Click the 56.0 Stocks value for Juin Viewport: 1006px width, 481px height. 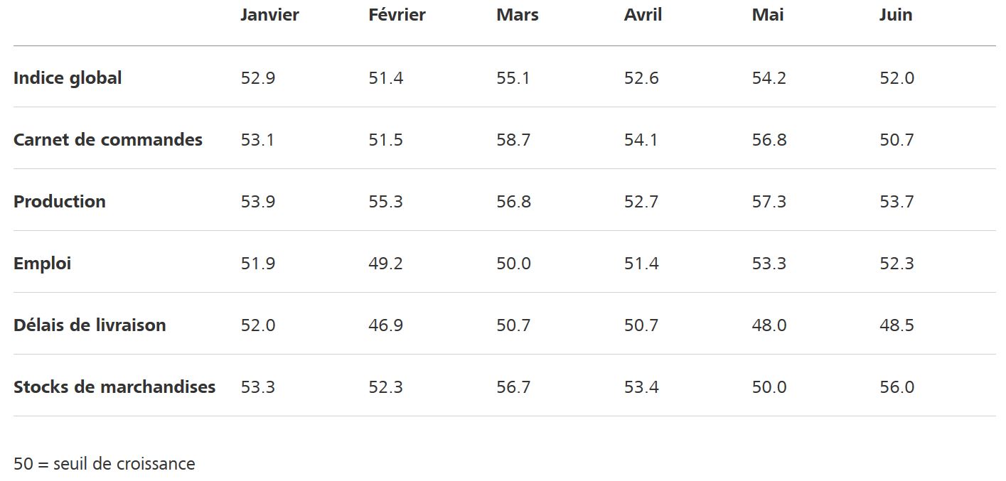click(x=897, y=387)
